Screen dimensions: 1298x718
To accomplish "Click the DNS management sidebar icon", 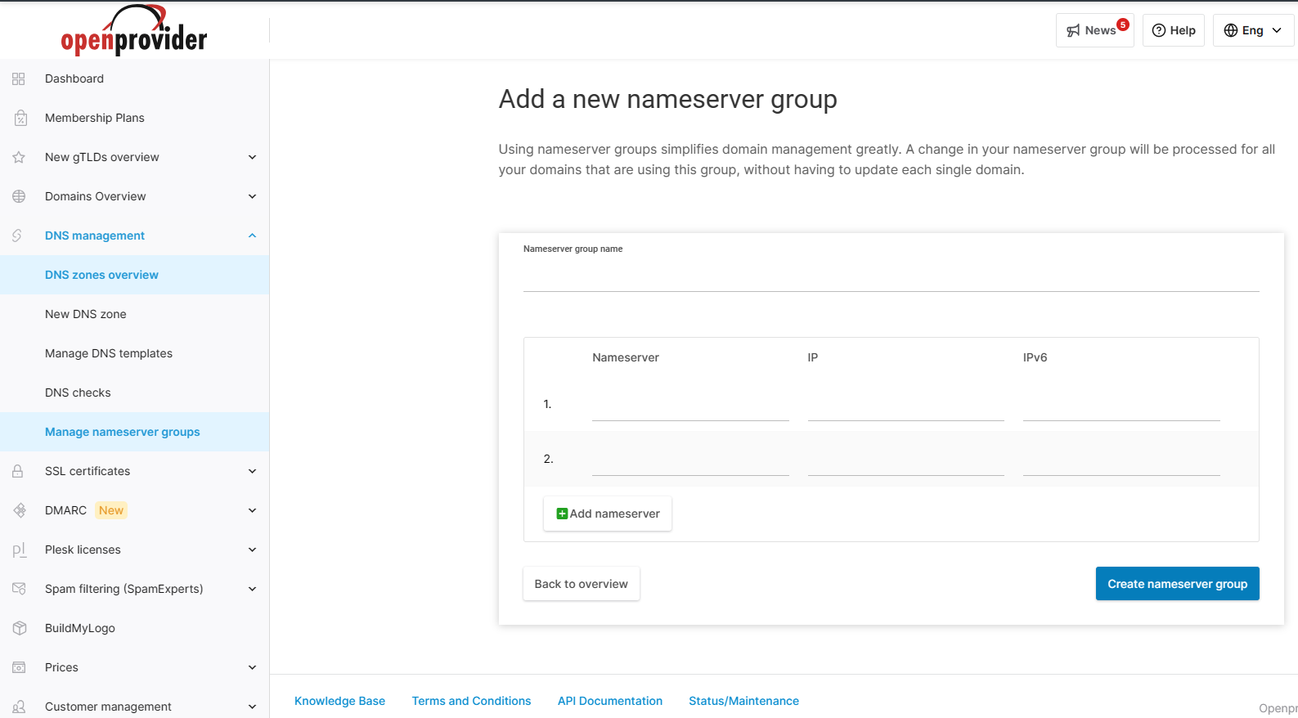I will pyautogui.click(x=17, y=236).
